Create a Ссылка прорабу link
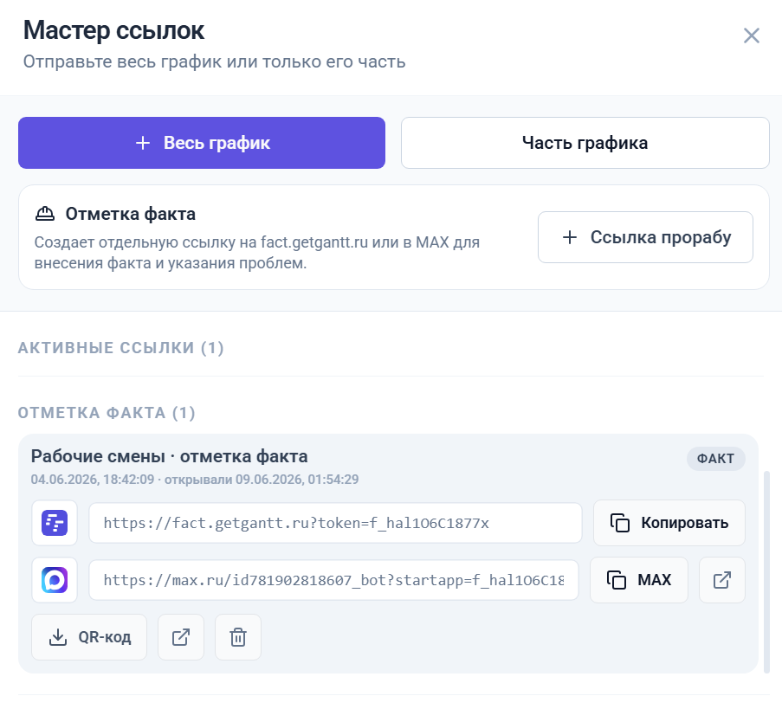 [x=645, y=237]
